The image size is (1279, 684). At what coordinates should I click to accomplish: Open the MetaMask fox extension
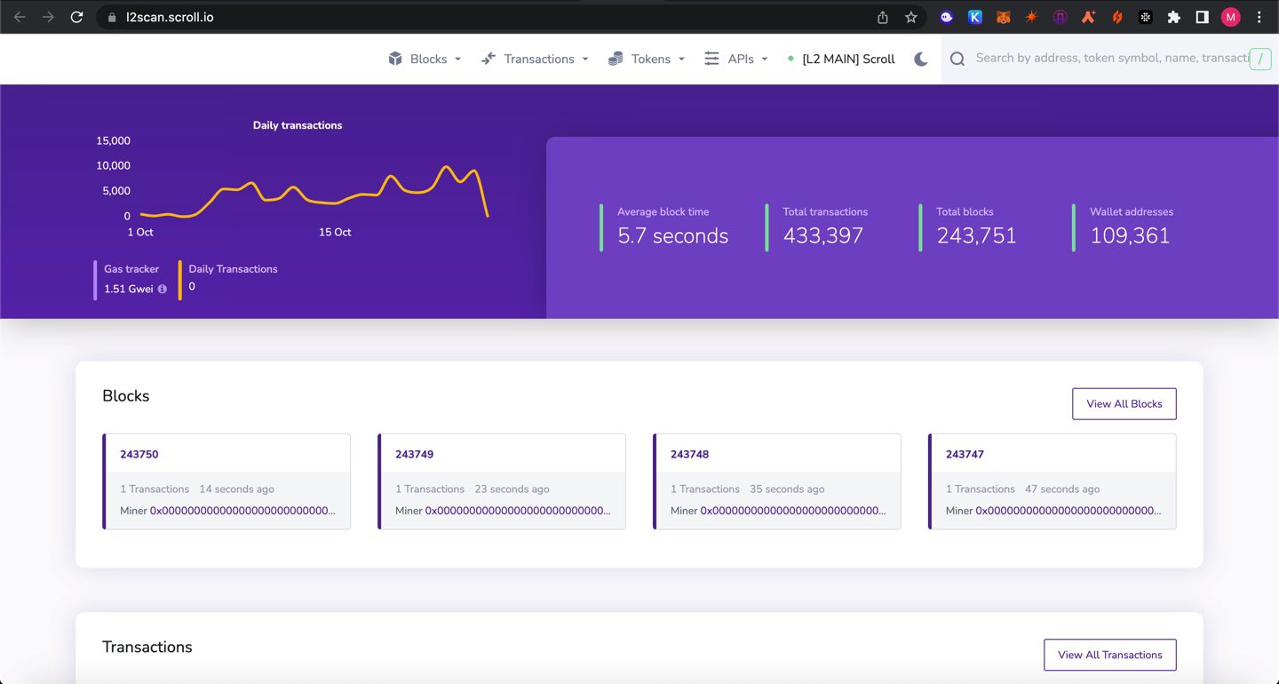[x=1003, y=17]
